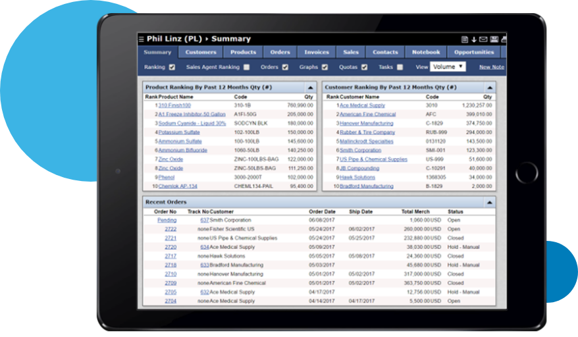The width and height of the screenshot is (578, 337).
Task: Open the US Pipe & Chemical Supplies link
Action: coord(373,159)
